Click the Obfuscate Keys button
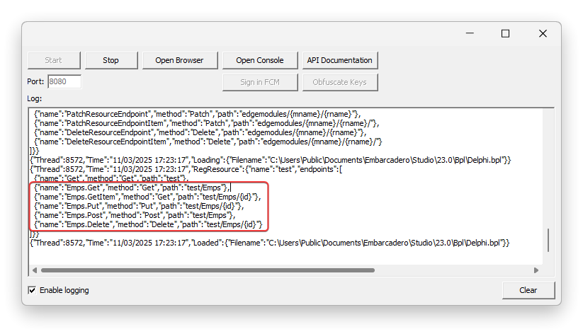583x334 pixels. pos(340,82)
